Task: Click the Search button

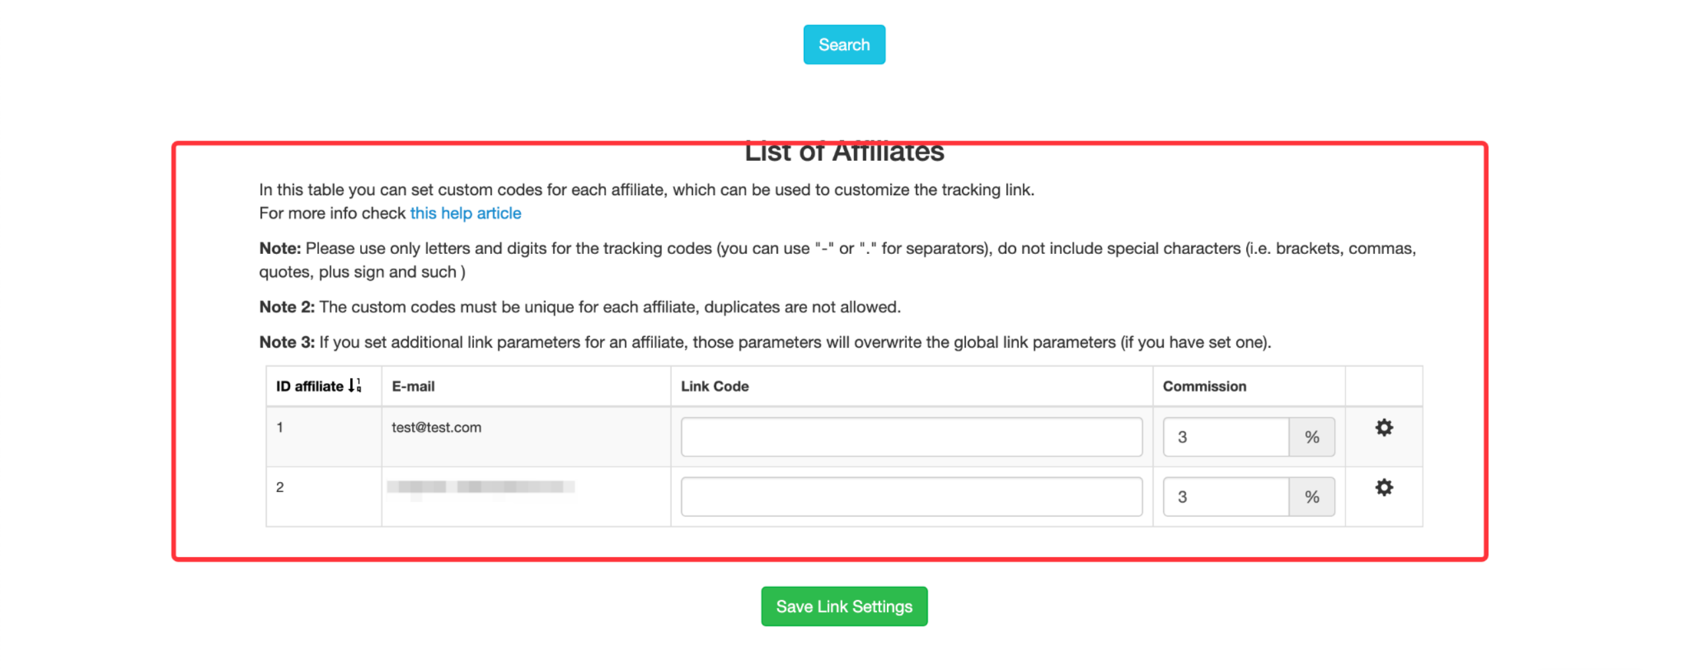Action: 844,44
